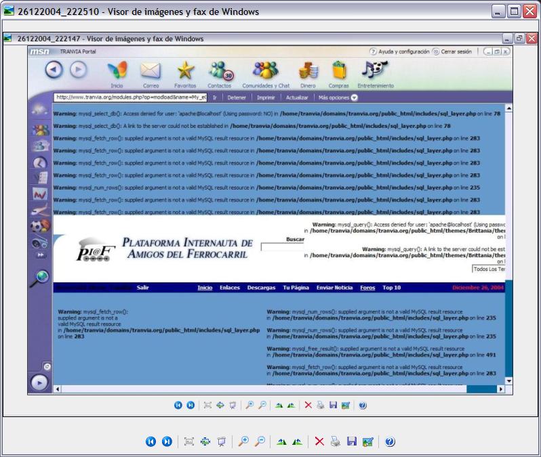This screenshot has height=457, width=541.
Task: Open Correo mail icon in MSN toolbar
Action: click(151, 71)
